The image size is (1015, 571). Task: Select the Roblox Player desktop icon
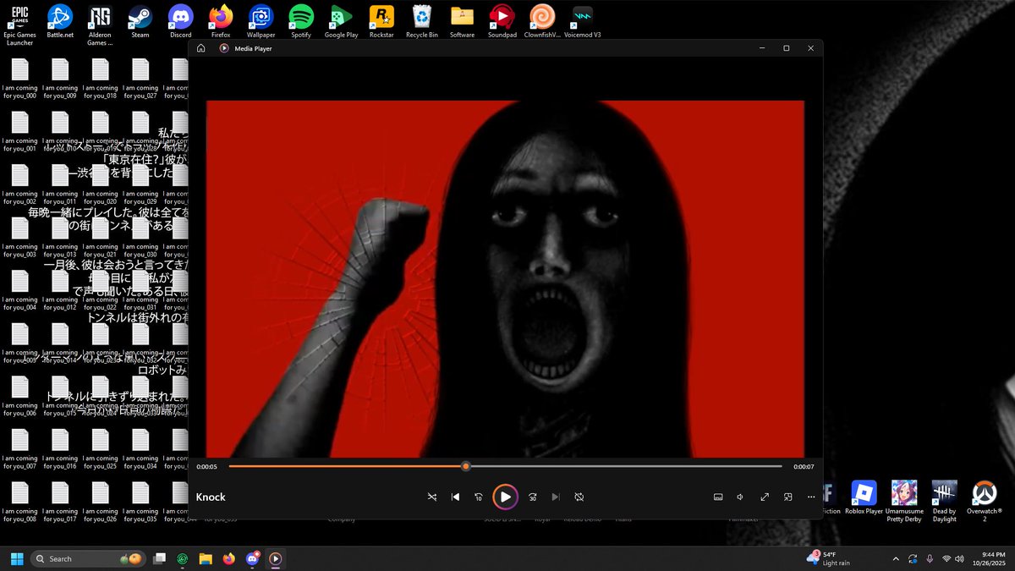coord(864,496)
